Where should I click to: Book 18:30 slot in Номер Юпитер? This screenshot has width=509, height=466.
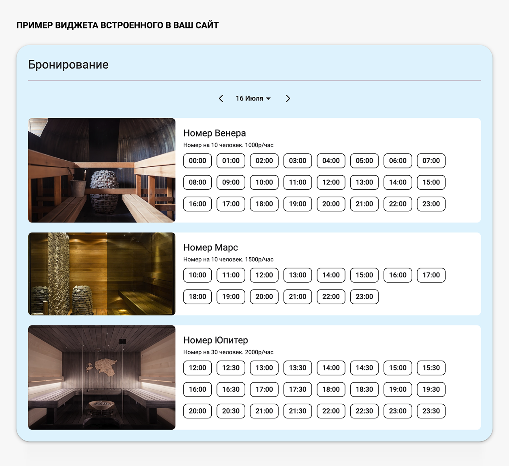pyautogui.click(x=364, y=389)
